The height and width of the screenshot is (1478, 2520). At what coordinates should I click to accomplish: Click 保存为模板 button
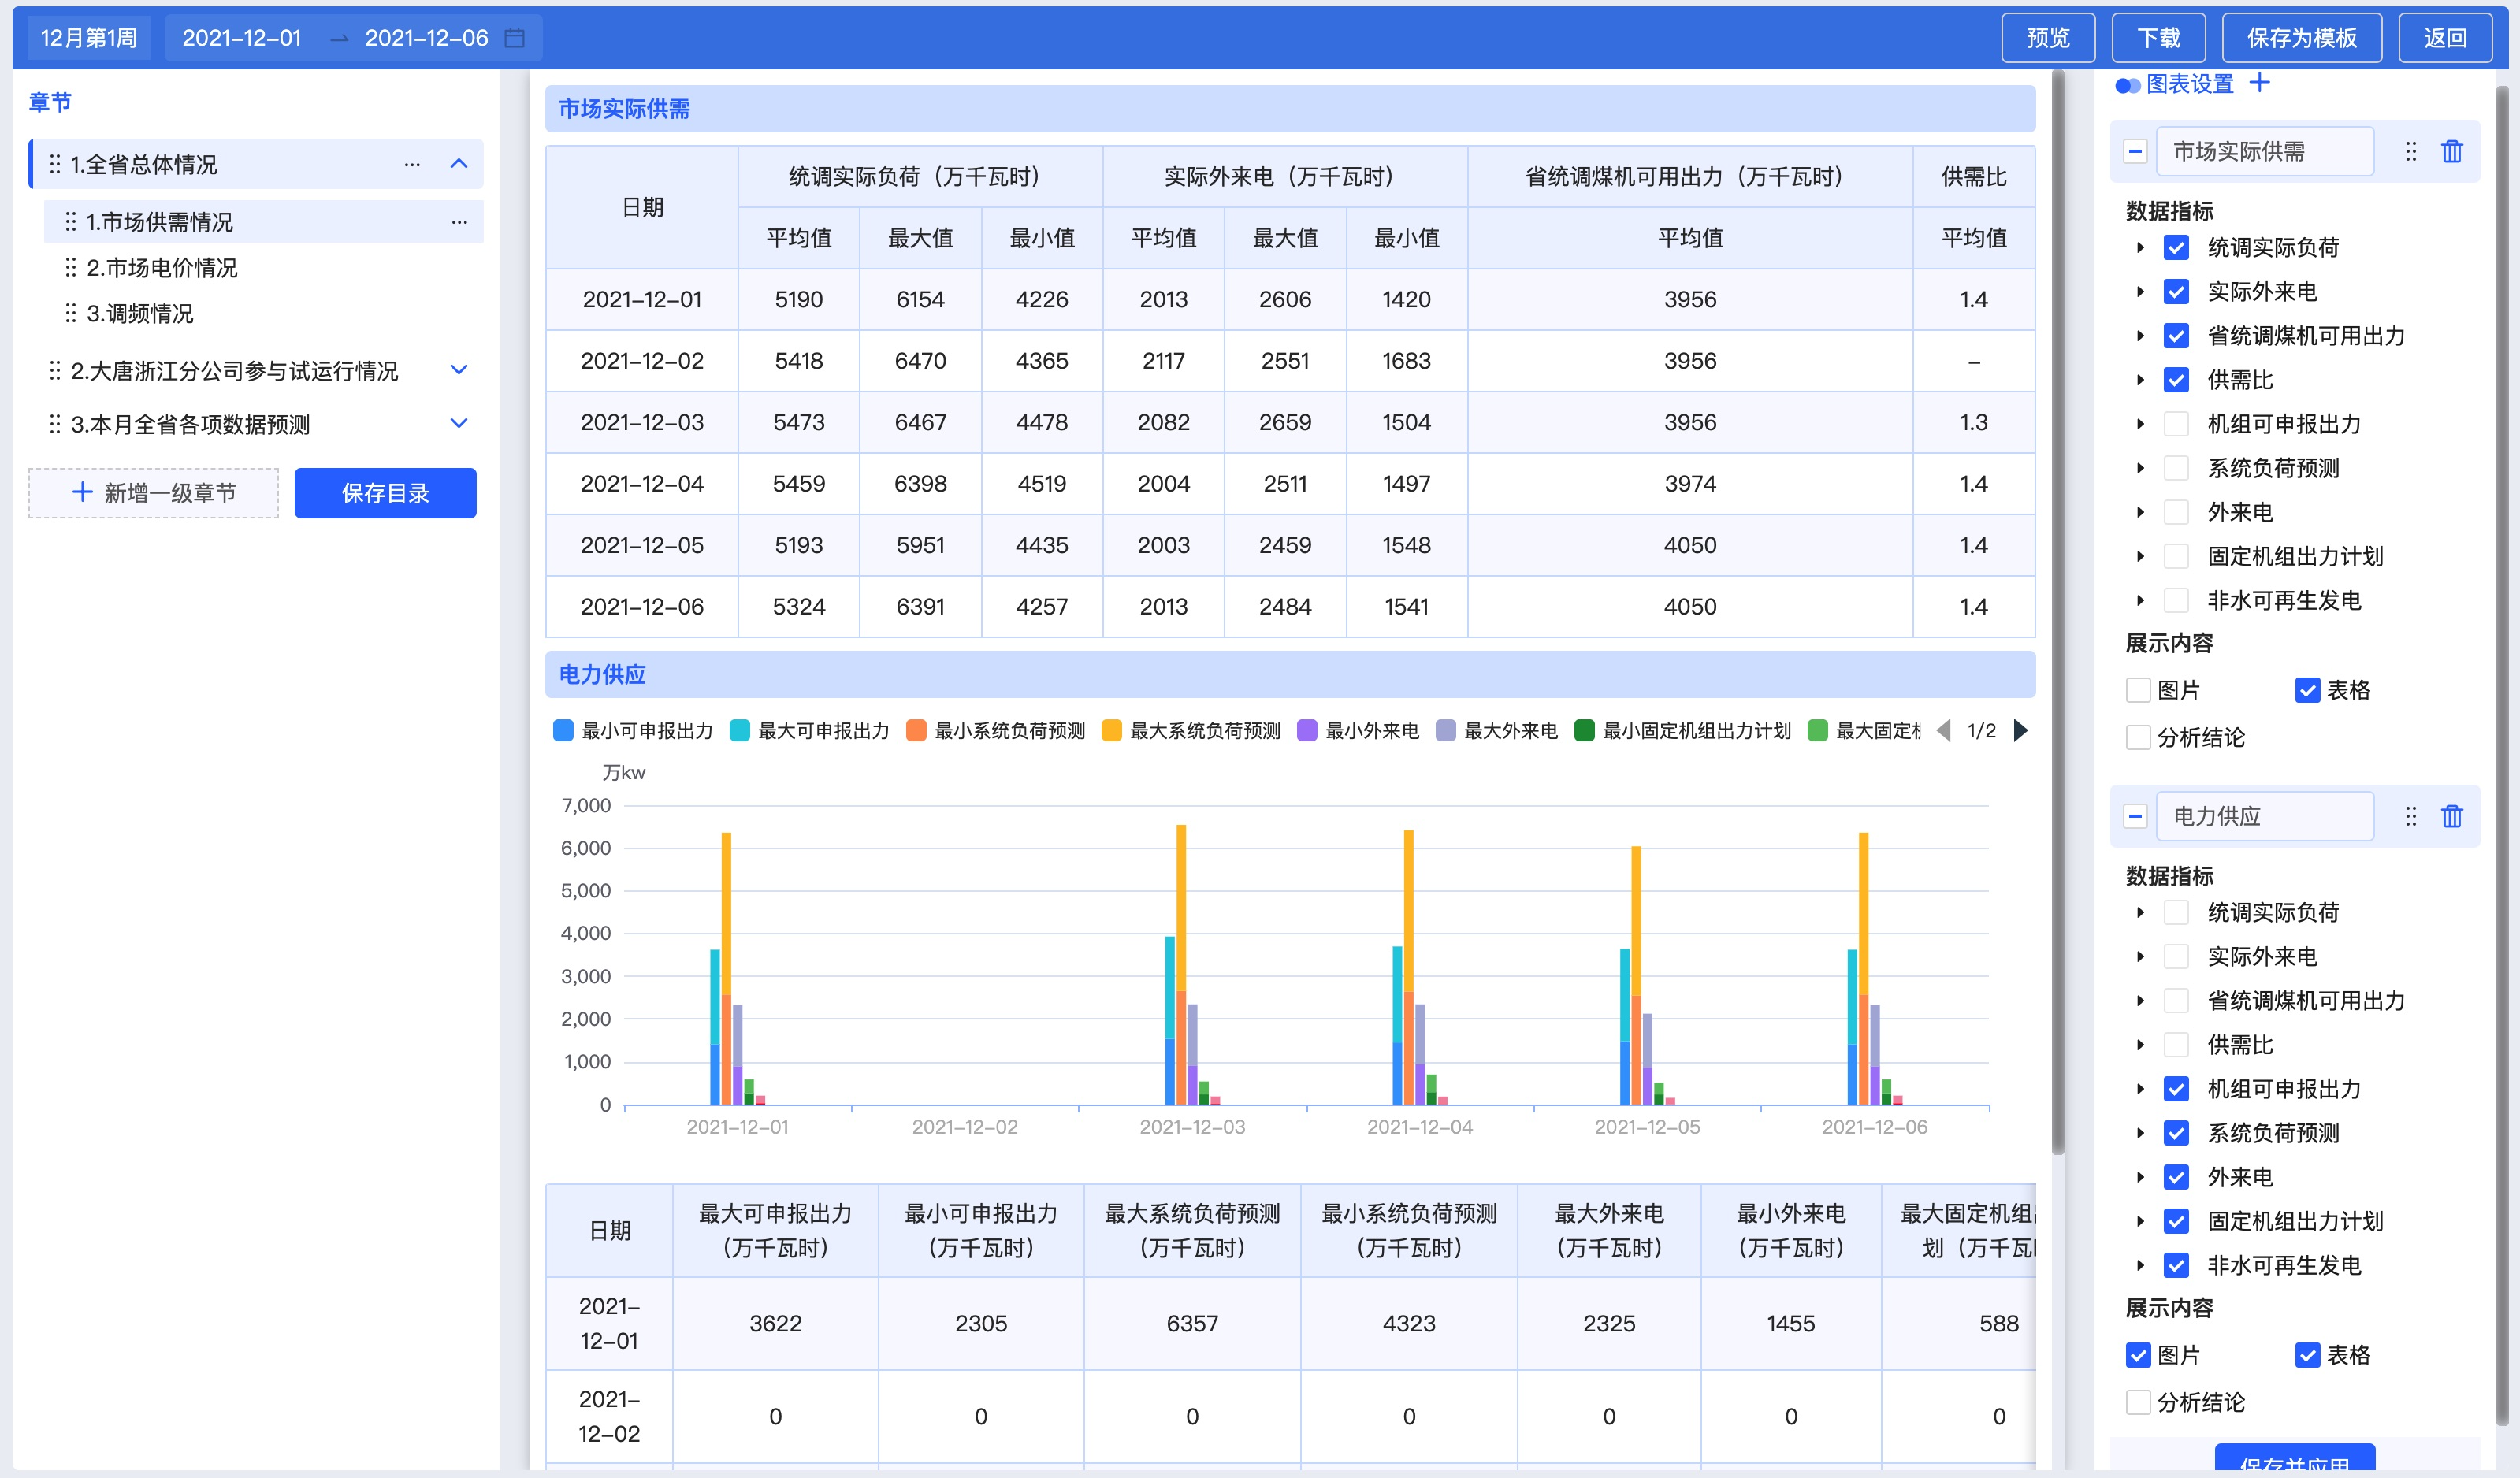(2301, 38)
